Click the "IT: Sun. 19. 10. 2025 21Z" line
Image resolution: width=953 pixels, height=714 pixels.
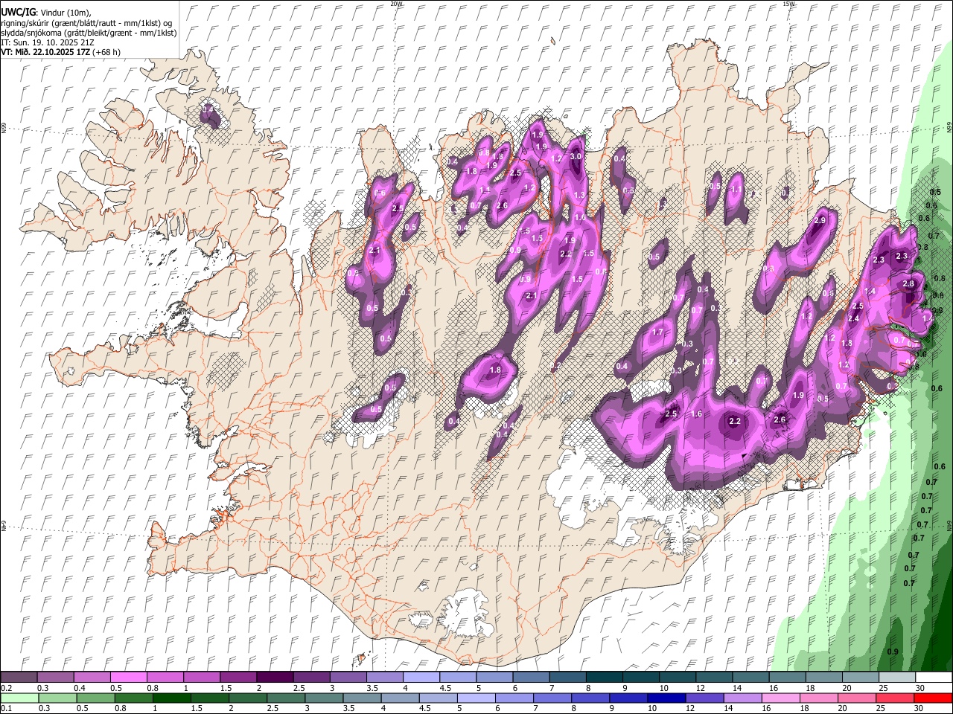(48, 42)
